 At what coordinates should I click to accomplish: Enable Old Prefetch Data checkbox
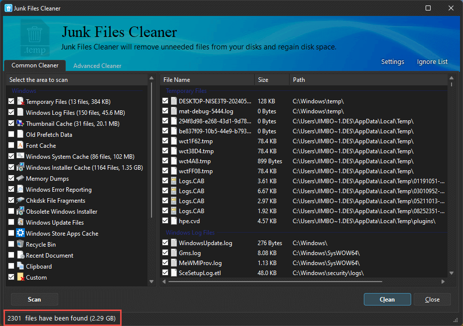pos(11,134)
